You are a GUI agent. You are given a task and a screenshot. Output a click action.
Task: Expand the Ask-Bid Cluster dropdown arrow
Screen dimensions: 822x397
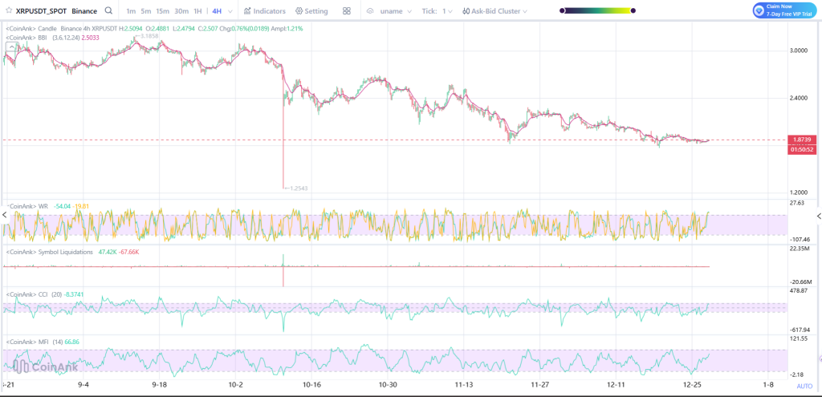[x=527, y=11]
